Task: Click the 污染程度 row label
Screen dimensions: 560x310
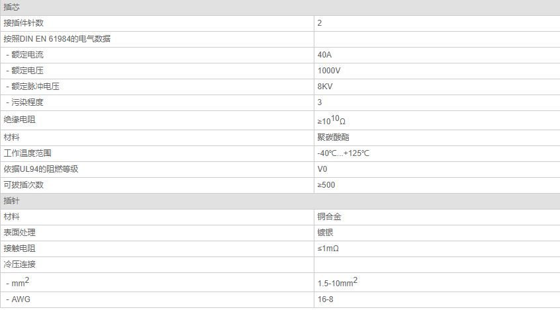Action: click(28, 102)
